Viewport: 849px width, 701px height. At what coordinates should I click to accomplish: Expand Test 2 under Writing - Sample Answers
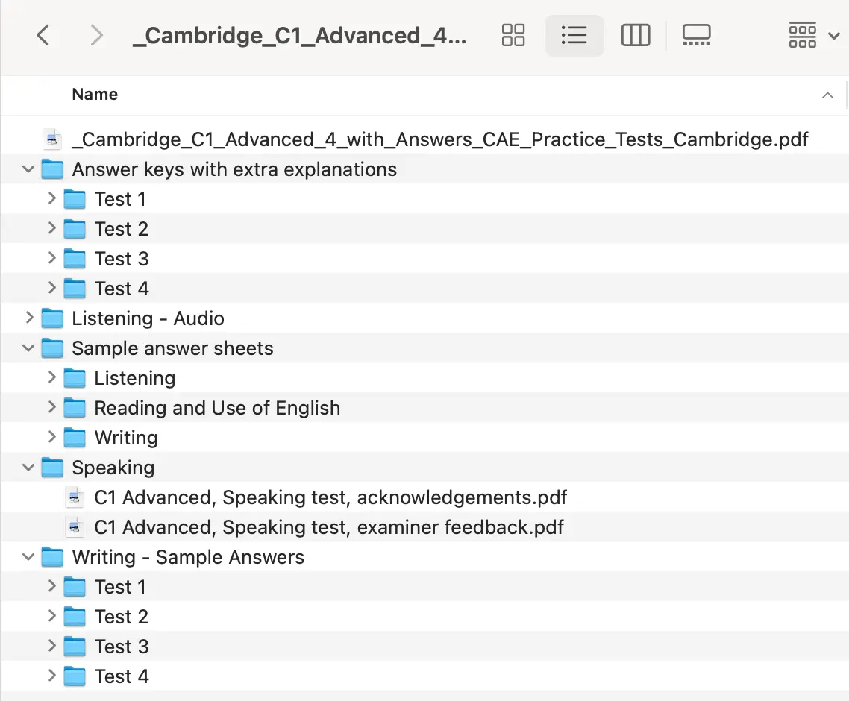click(x=51, y=615)
